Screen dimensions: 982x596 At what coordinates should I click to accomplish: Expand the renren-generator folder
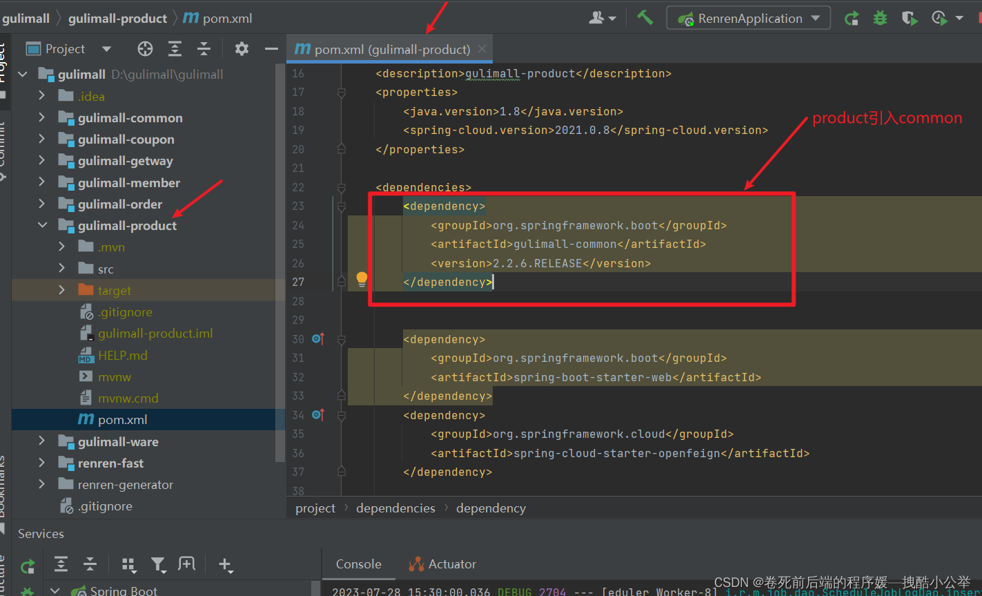(42, 484)
